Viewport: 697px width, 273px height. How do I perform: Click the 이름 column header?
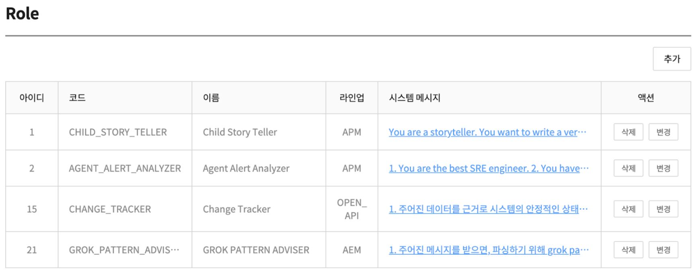[211, 98]
